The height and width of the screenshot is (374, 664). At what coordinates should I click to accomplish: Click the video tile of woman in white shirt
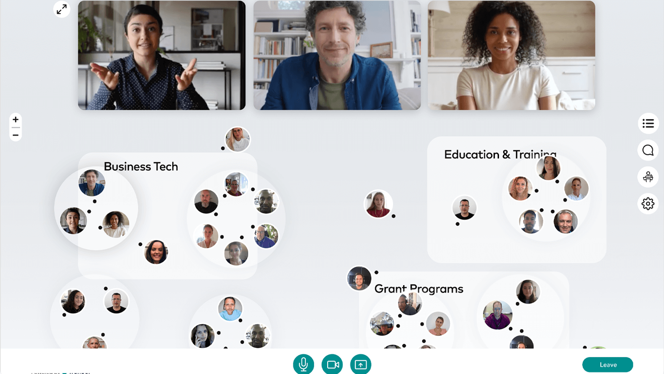pos(511,55)
